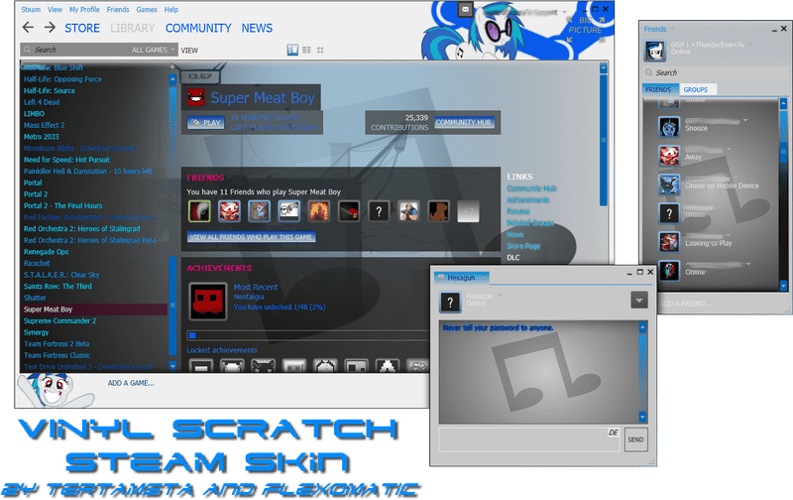Viewport: 793px width, 500px height.
Task: Open the Nostalgia achievement icon
Action: pyautogui.click(x=207, y=302)
